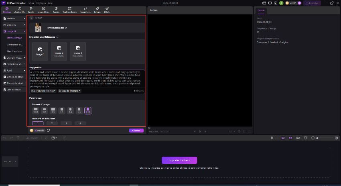Select the Autocollants icon
The height and width of the screenshot is (186, 341).
click(70, 10)
